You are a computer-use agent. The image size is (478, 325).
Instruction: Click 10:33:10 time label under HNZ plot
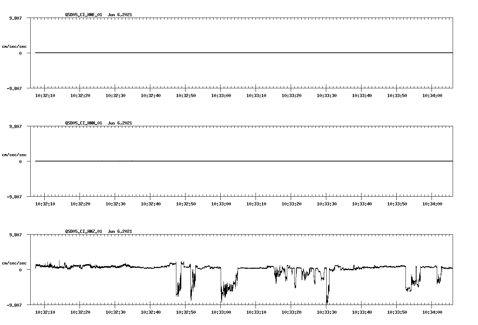(x=256, y=312)
